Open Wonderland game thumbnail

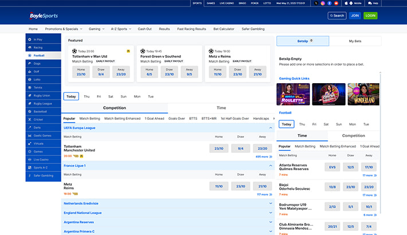coord(363,94)
